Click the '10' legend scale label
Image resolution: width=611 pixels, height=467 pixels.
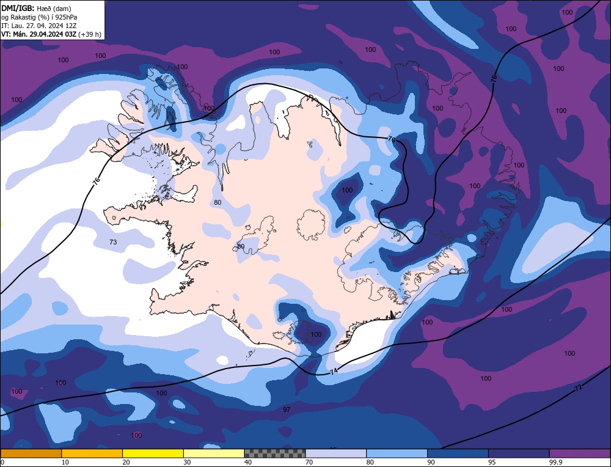(65, 462)
